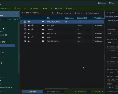The height and width of the screenshot is (94, 118).
Task: Click the Expand icon in metadata panel
Action: (x=107, y=13)
